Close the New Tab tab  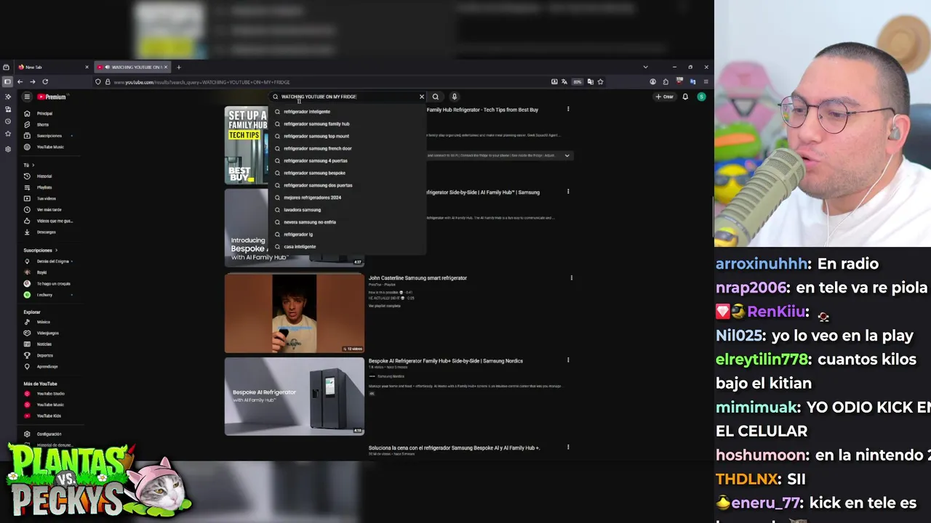(87, 67)
